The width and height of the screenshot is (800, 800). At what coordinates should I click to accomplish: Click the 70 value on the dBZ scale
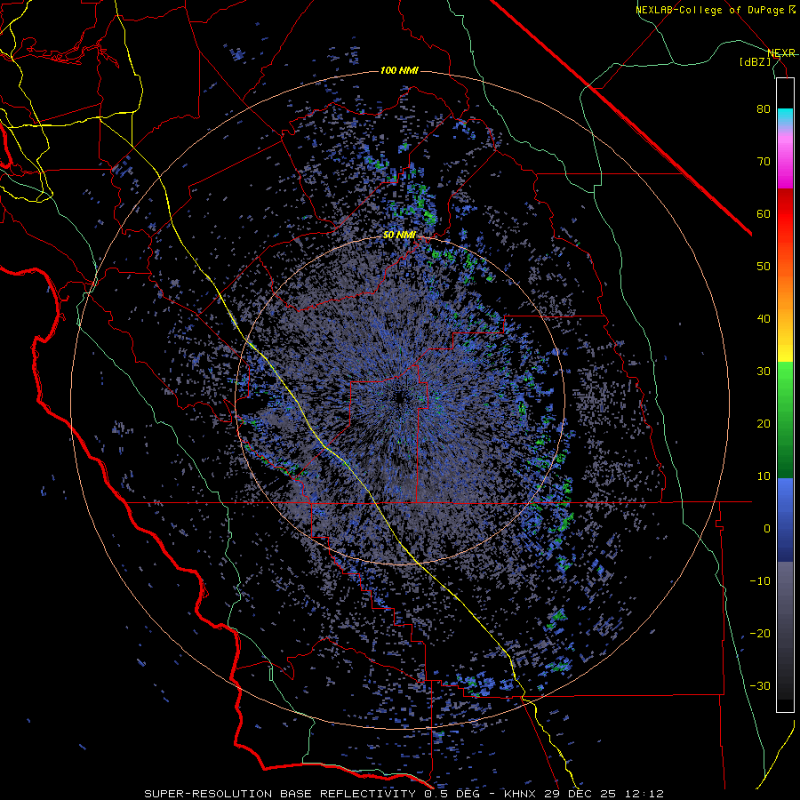click(764, 162)
